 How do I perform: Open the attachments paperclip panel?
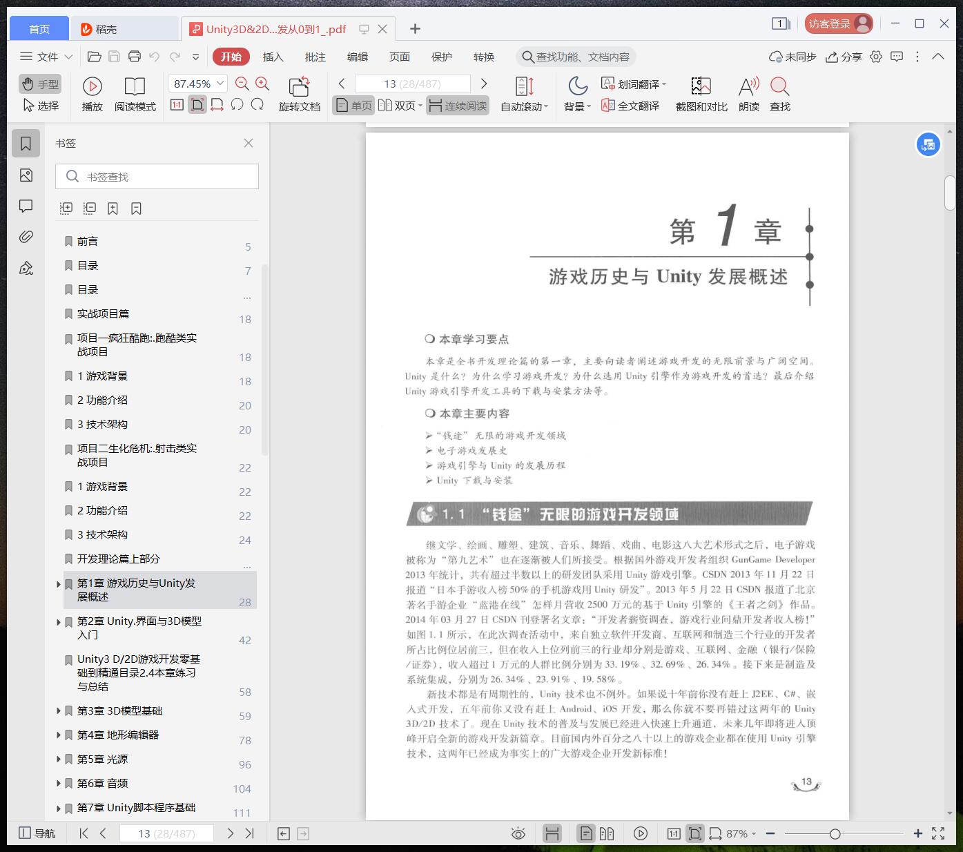point(26,237)
